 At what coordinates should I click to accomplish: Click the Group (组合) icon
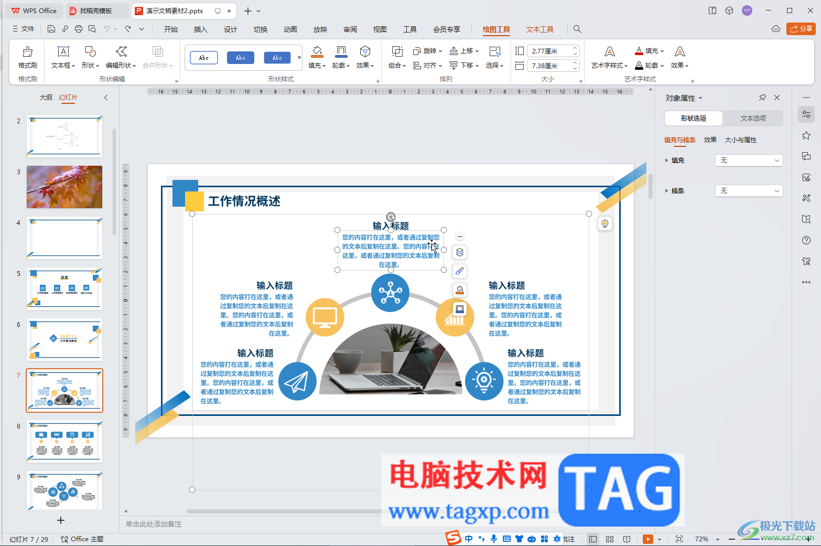point(397,51)
